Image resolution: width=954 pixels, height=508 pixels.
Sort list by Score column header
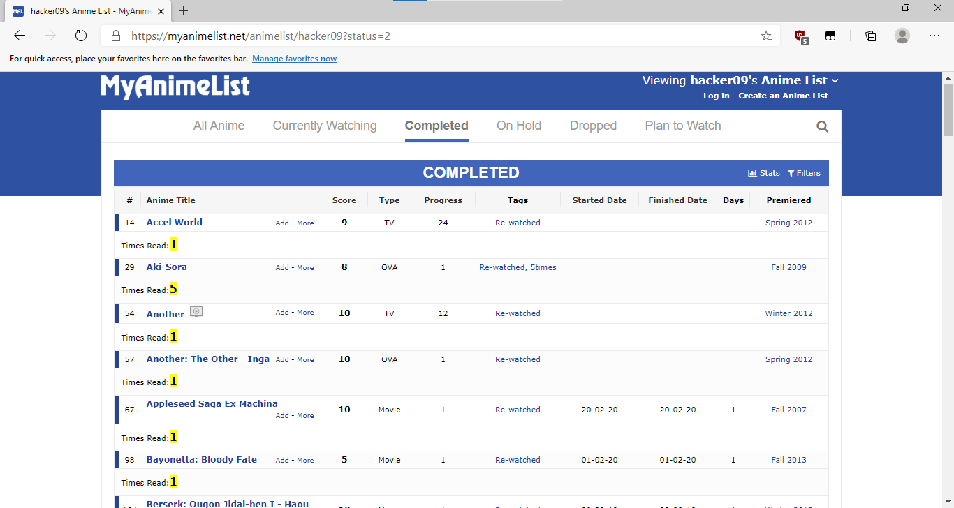pyautogui.click(x=344, y=200)
